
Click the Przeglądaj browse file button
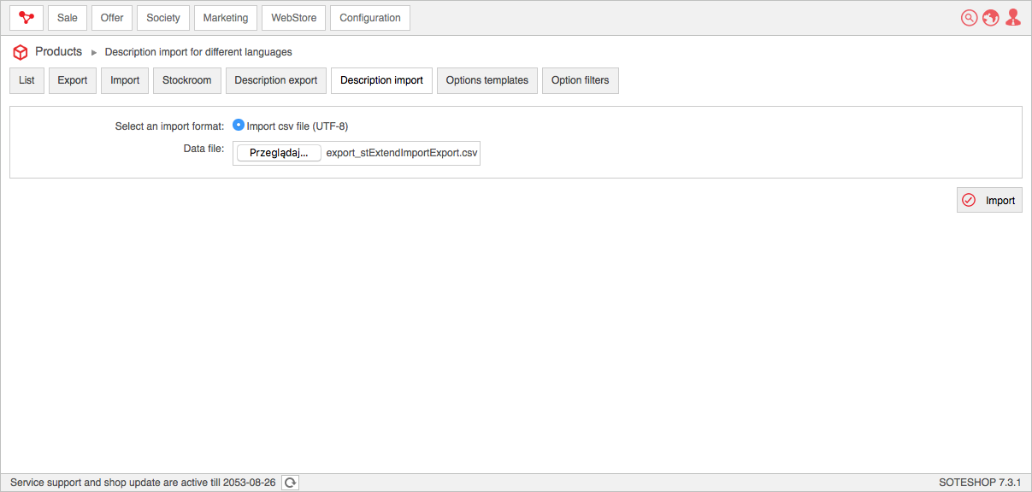[x=279, y=153]
